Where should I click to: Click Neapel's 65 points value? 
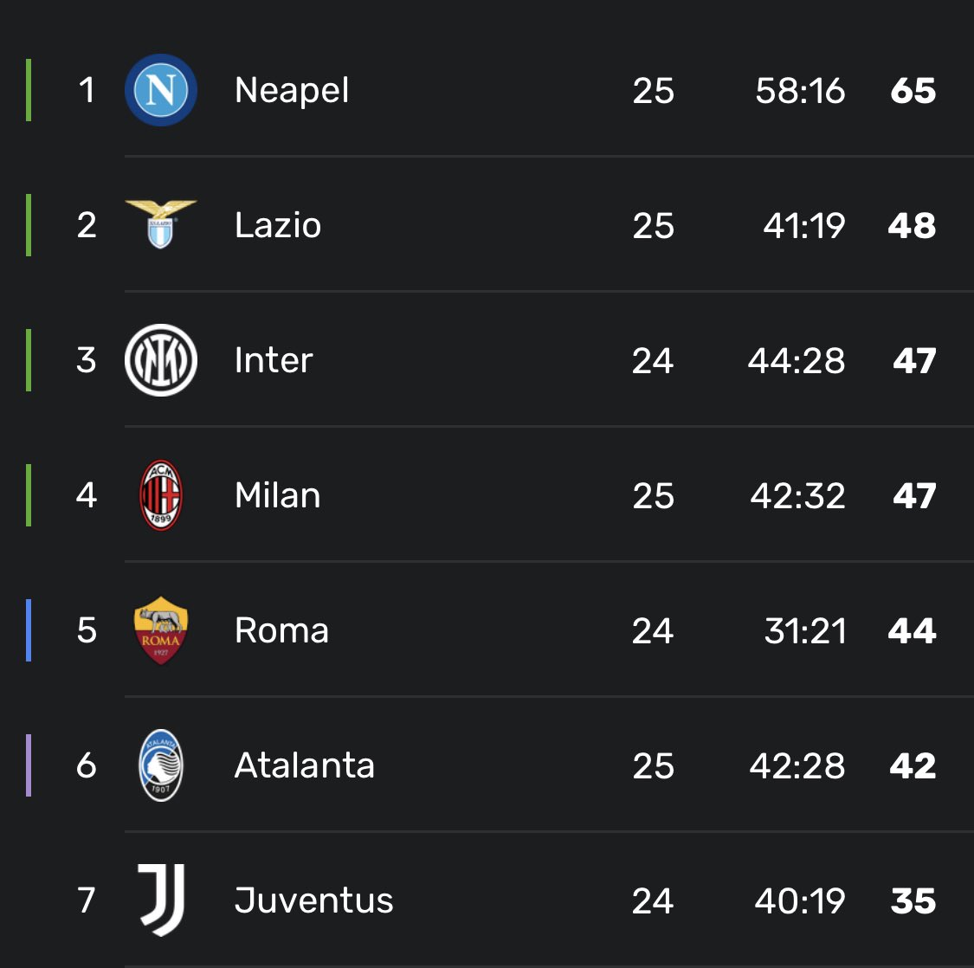tap(913, 90)
